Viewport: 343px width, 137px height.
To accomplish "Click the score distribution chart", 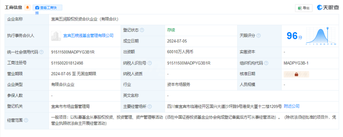I will point(321,36).
